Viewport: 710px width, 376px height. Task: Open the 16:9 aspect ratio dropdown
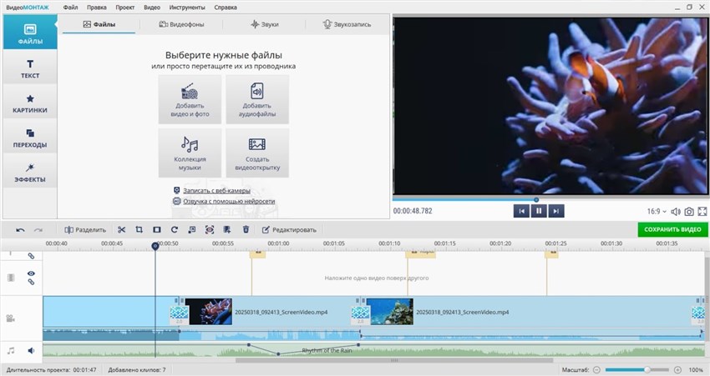click(657, 212)
